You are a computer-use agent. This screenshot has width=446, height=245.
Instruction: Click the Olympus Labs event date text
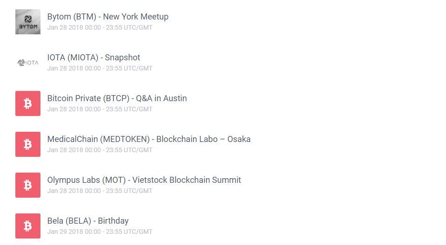click(100, 191)
